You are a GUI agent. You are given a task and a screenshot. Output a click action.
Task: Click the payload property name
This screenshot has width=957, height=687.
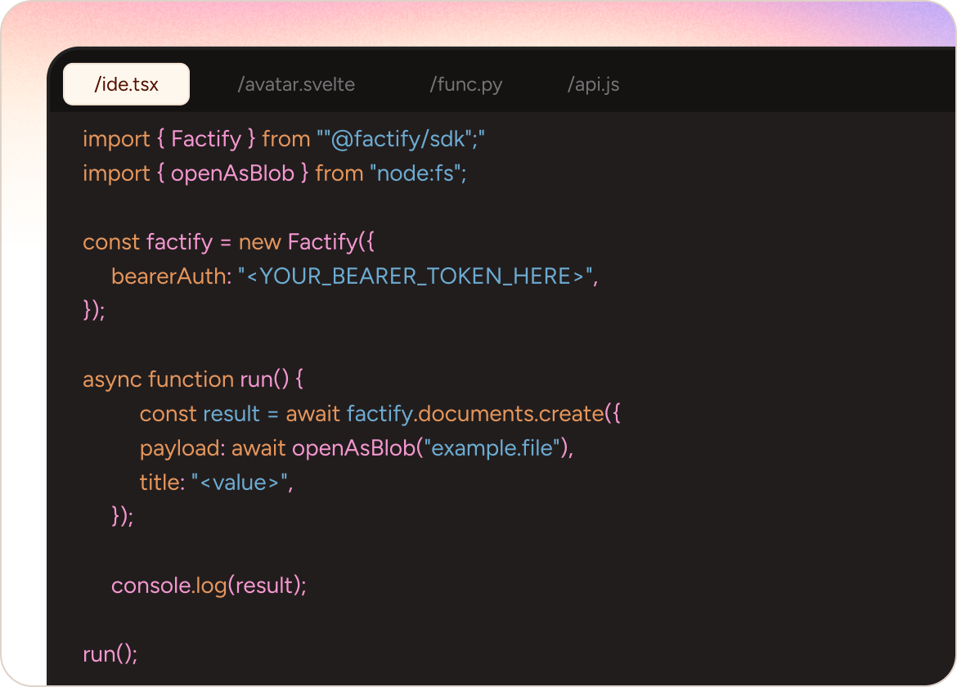pyautogui.click(x=179, y=448)
